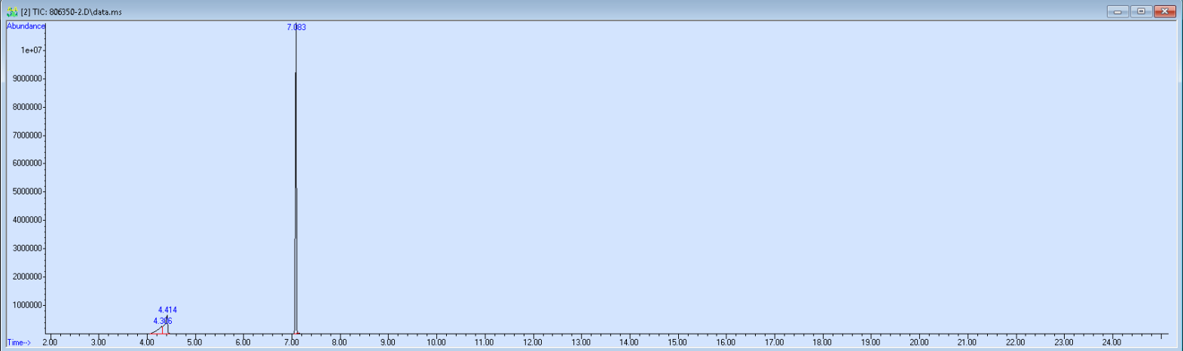Select the 4.306 peak label

click(162, 321)
